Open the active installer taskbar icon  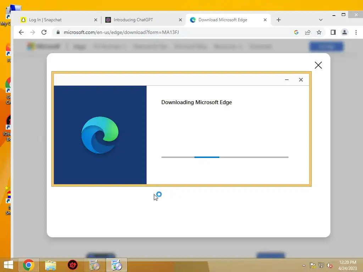[x=116, y=265]
